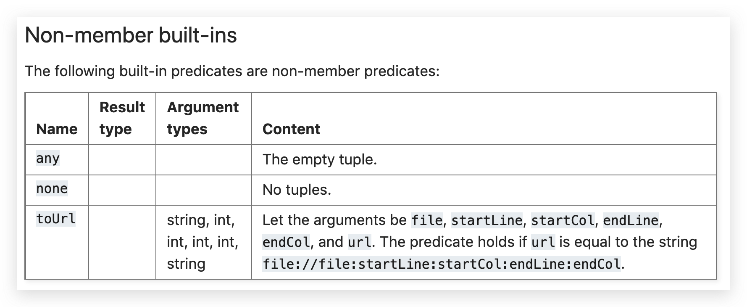Click the "endCol" code term beginning the second line
Image resolution: width=747 pixels, height=307 pixels.
coord(286,242)
